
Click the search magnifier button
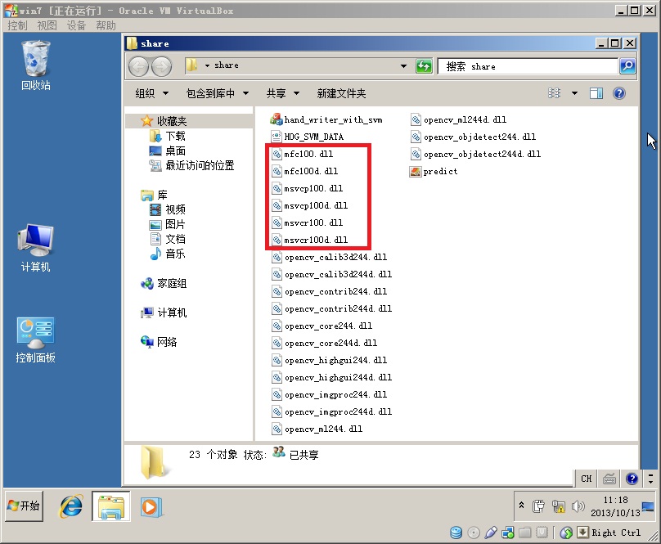pyautogui.click(x=627, y=66)
